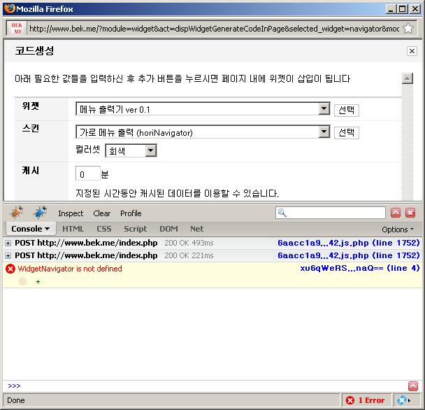
Task: Click the BEK.ME site favicon
Action: point(17,28)
